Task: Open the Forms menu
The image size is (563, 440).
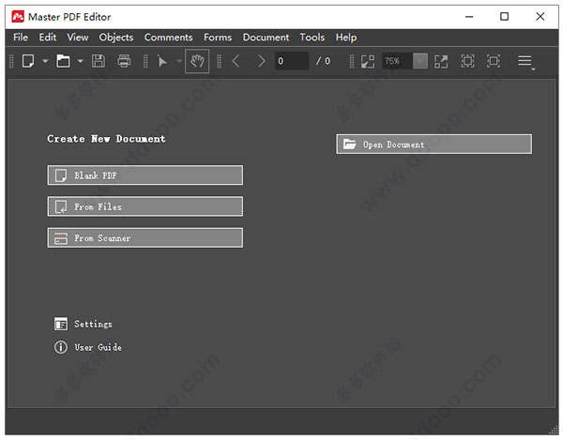Action: [x=218, y=38]
